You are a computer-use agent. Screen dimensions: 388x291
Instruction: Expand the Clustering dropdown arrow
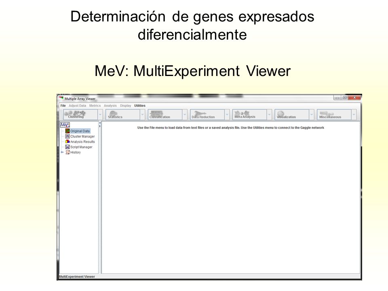[x=100, y=114]
